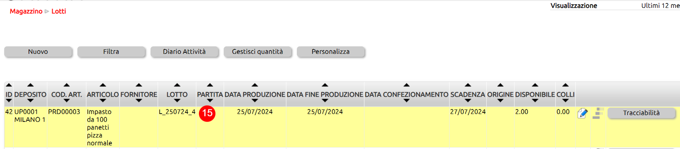
Task: Click the red 15 marker badge
Action: (x=207, y=113)
